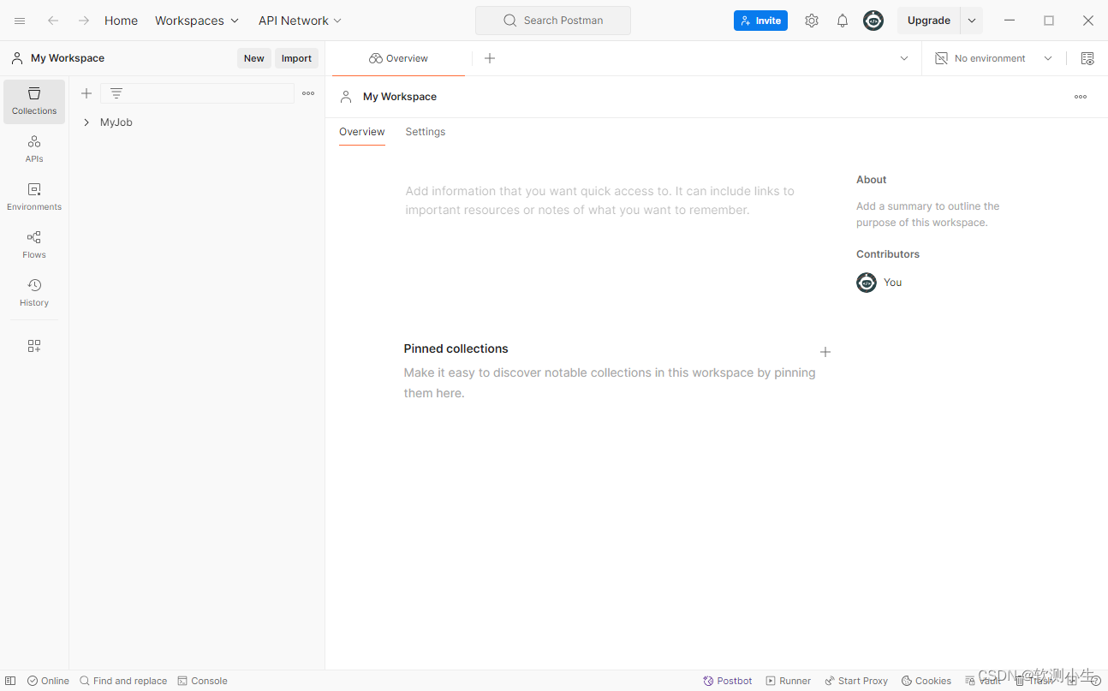Select the Overview request tab
Image resolution: width=1108 pixels, height=691 pixels.
[x=399, y=58]
